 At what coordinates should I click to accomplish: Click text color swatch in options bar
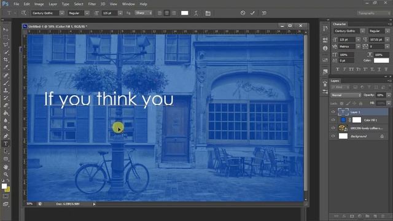click(184, 13)
